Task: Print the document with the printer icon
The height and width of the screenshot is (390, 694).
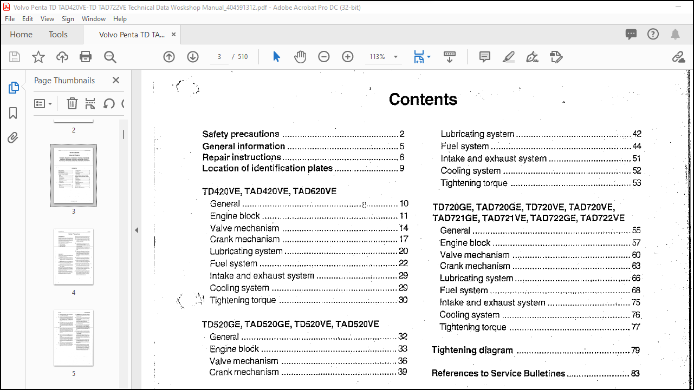Action: [x=86, y=57]
